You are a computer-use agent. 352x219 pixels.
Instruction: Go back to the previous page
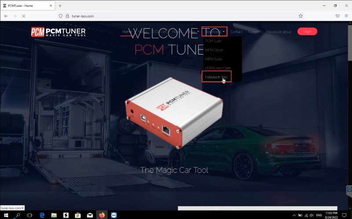(x=6, y=16)
